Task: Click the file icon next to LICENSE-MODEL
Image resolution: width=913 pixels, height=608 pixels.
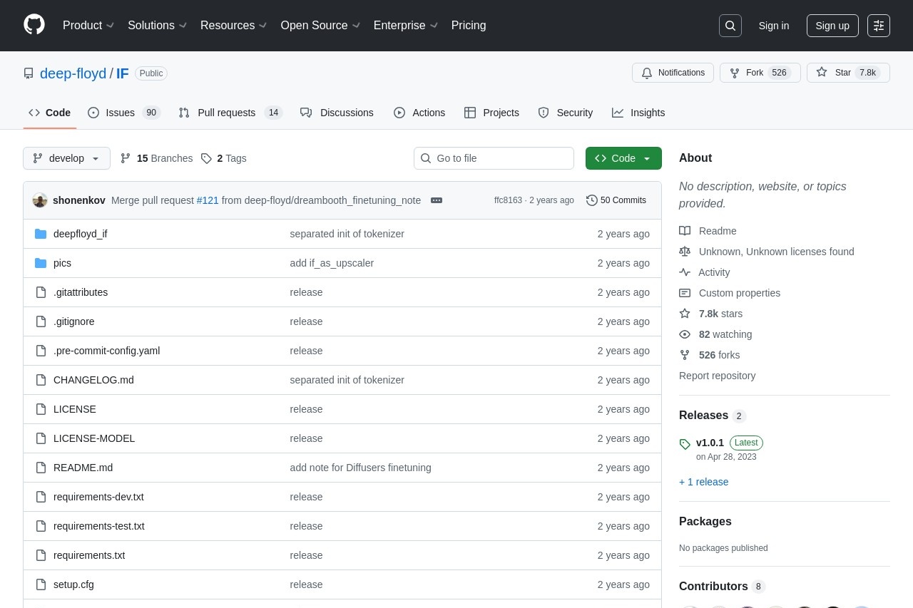Action: click(41, 438)
